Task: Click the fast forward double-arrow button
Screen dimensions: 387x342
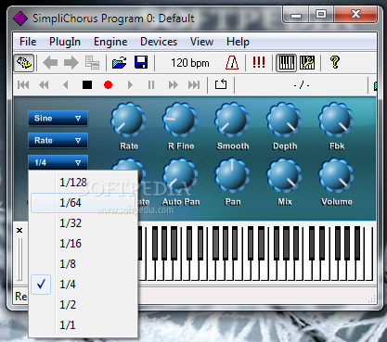Action: coord(173,84)
